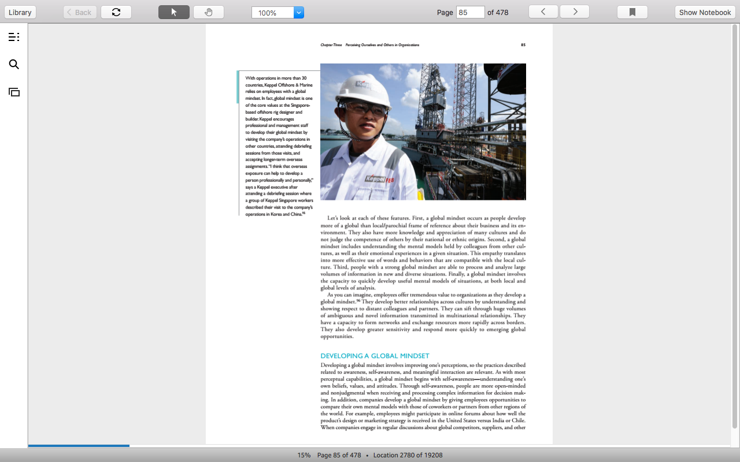Click the page number field
Screen dimensions: 740x462
471,12
